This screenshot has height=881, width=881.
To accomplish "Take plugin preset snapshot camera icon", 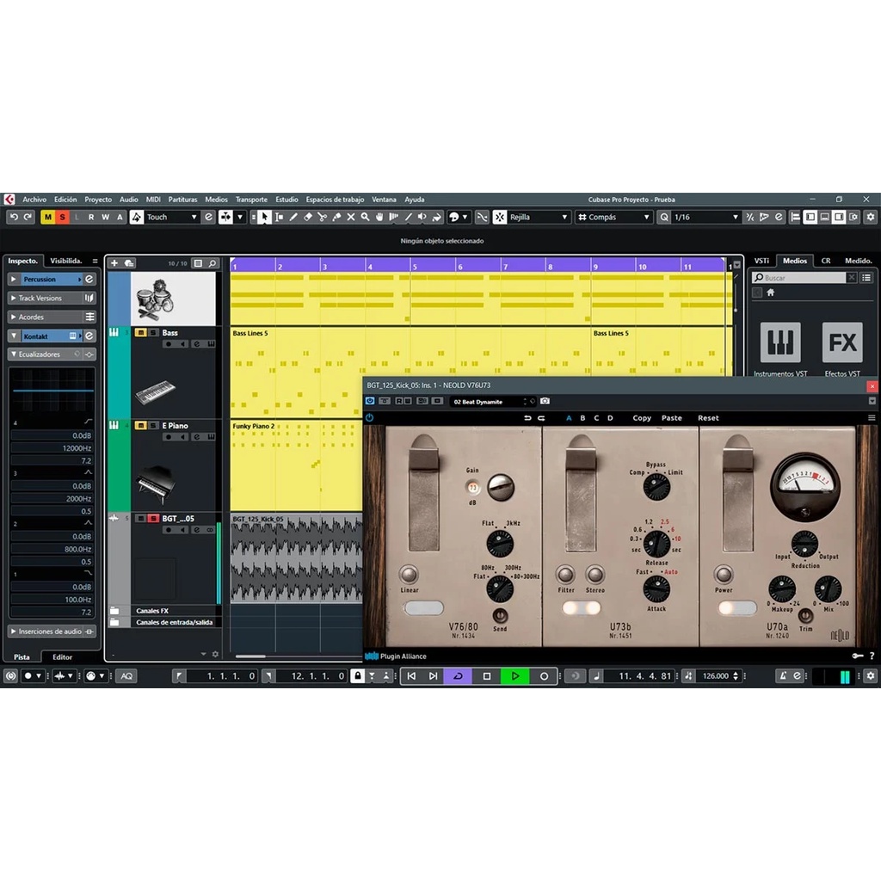I will 545,401.
